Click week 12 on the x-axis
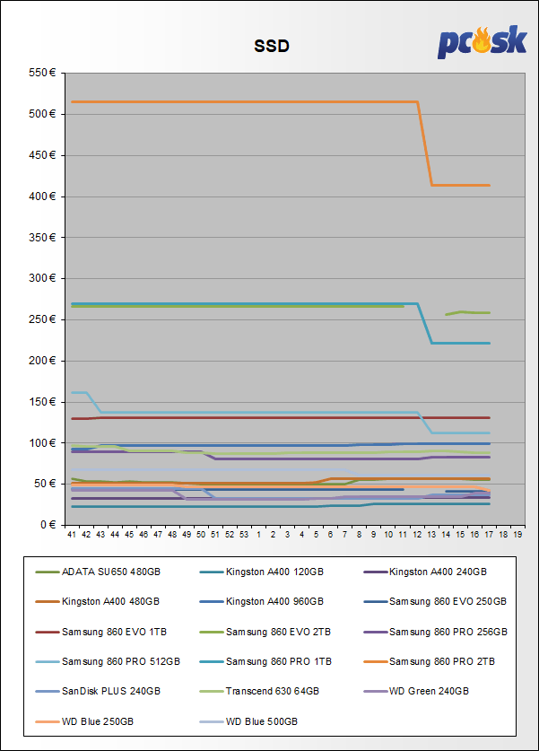This screenshot has height=751, width=539. click(x=417, y=535)
